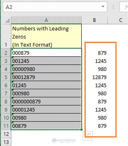The image size is (128, 146).
Task: Click cell containing 00879
Action: pyautogui.click(x=46, y=125)
